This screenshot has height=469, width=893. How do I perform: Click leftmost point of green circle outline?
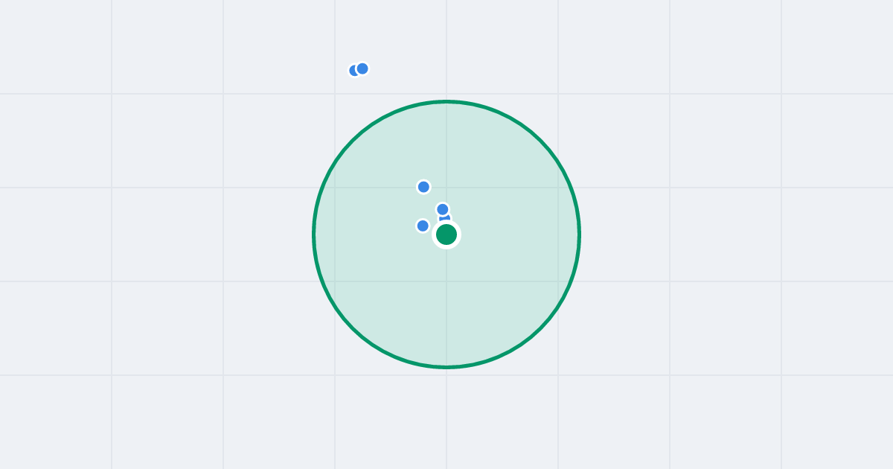(x=313, y=234)
